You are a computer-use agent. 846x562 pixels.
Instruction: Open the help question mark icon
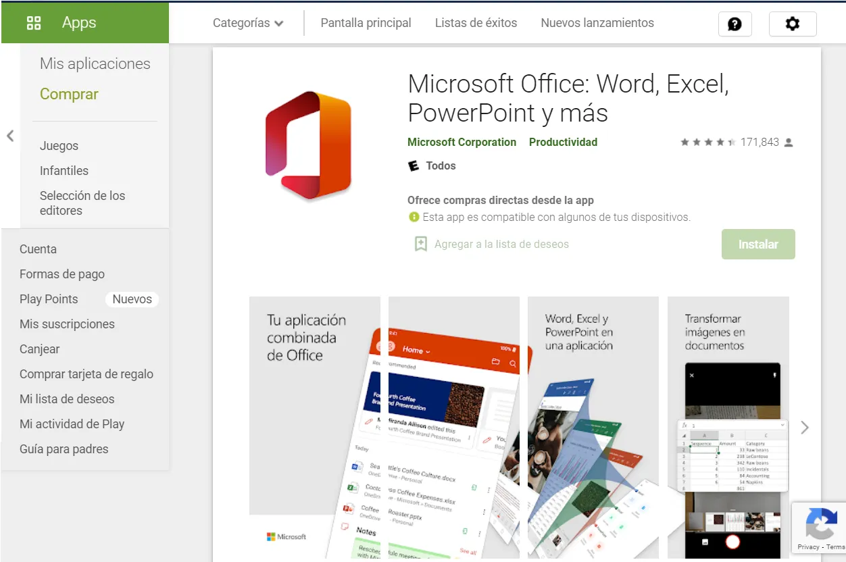(735, 24)
